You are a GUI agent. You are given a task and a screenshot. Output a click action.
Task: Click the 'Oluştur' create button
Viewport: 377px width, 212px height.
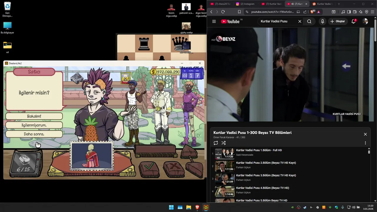pos(338,21)
